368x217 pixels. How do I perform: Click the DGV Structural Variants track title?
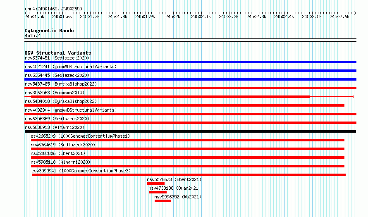tap(58, 53)
